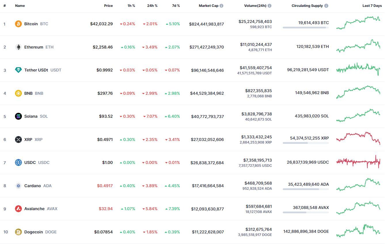Click Bitcoin's circulating supply progress bar
Screen dimensions: 387x244
[x=306, y=28]
